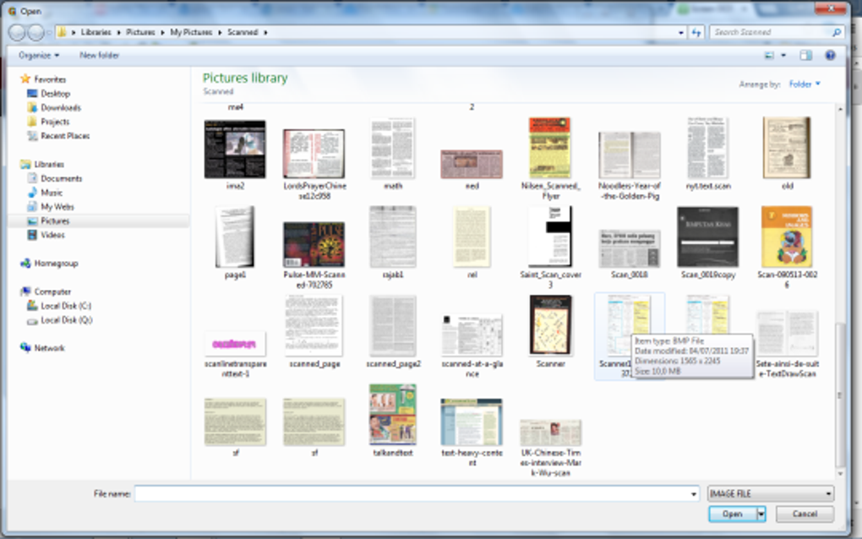Screen dimensions: 862x539
Task: Click the Change your view icon
Action: coord(770,55)
